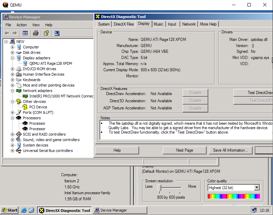The width and height of the screenshot is (273, 215).
Task: Click the Properties help icon in Device Manager toolbar
Action: [46, 33]
